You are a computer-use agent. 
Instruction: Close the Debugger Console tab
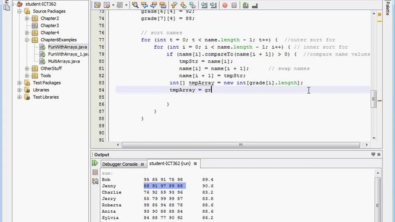pos(143,165)
